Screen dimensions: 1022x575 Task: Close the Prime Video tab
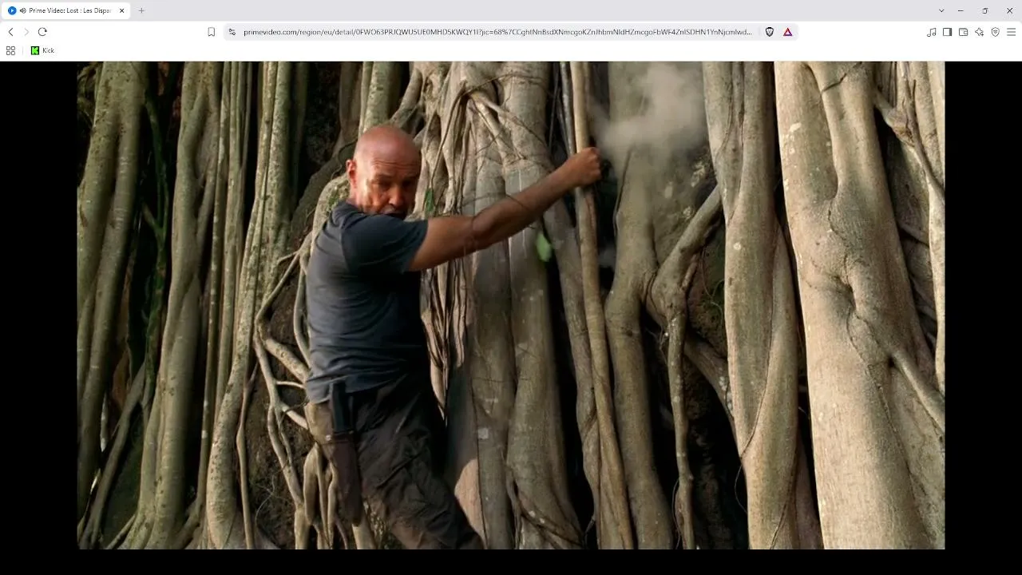121,10
